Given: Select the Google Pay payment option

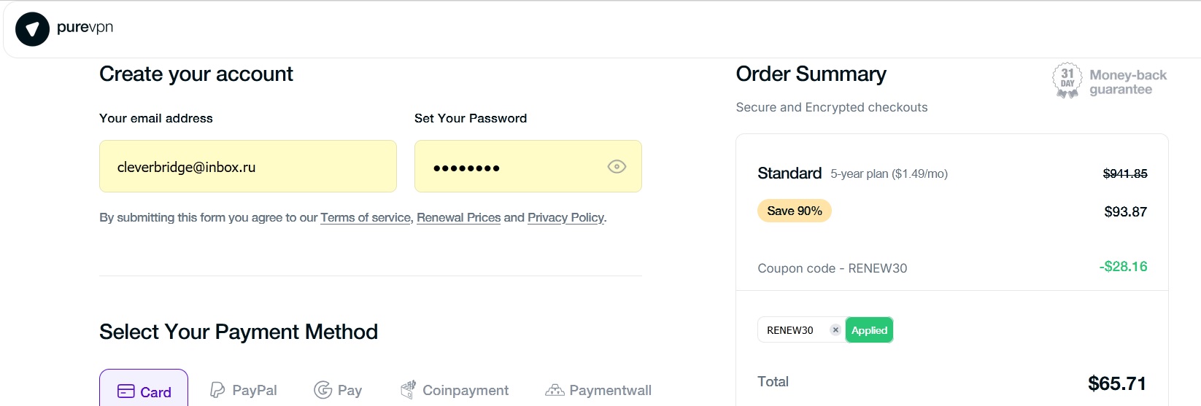Looking at the screenshot, I should [x=338, y=391].
